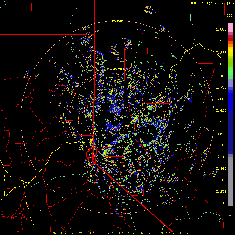Click the [CC] legend unit label
This screenshot has height=235, width=235.
point(223,18)
